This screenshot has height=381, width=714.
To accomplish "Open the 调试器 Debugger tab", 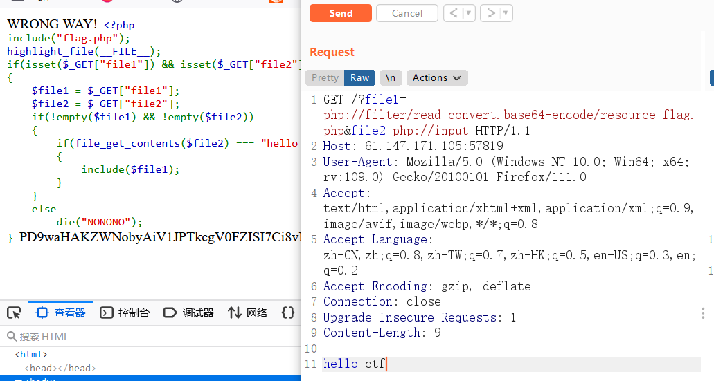I will (x=188, y=313).
